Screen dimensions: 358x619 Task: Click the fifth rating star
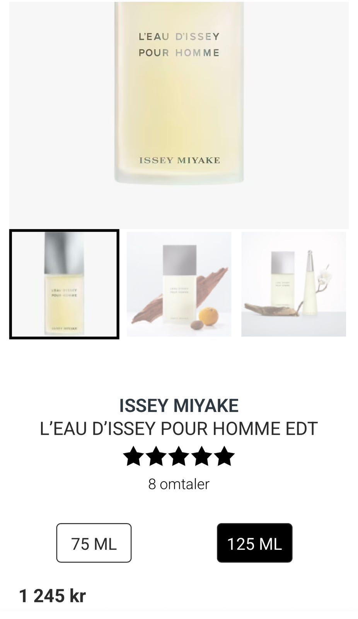(x=224, y=456)
